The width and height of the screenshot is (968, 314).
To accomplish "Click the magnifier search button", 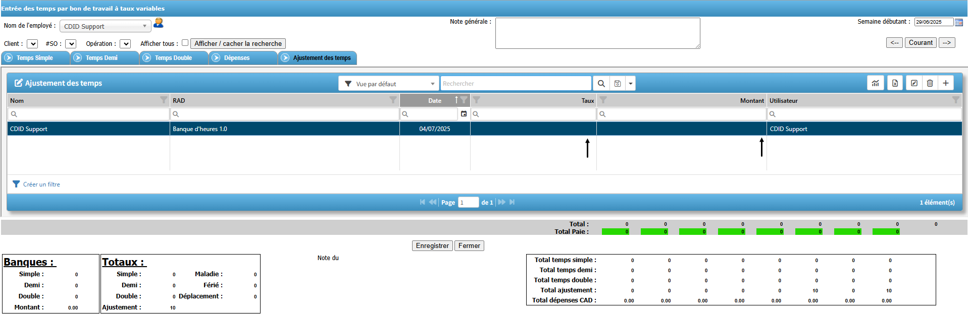I will (601, 84).
